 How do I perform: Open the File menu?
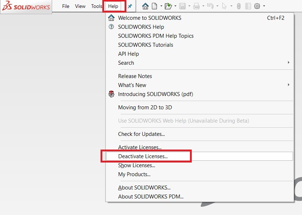(x=66, y=6)
